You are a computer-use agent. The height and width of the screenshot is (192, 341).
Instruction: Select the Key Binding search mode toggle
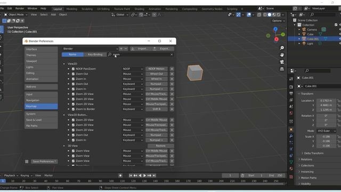point(95,54)
